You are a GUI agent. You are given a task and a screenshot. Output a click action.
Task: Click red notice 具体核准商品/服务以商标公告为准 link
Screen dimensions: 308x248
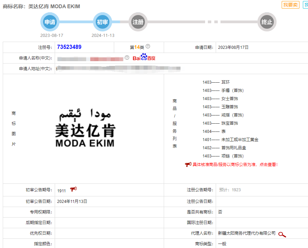(235, 165)
